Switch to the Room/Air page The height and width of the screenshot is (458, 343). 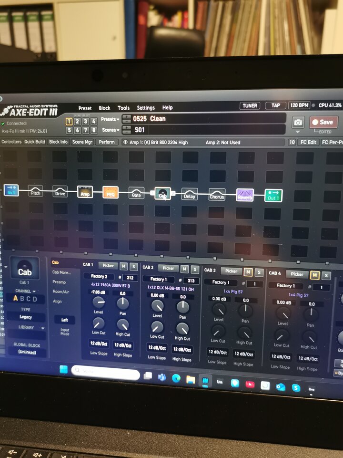tap(61, 291)
